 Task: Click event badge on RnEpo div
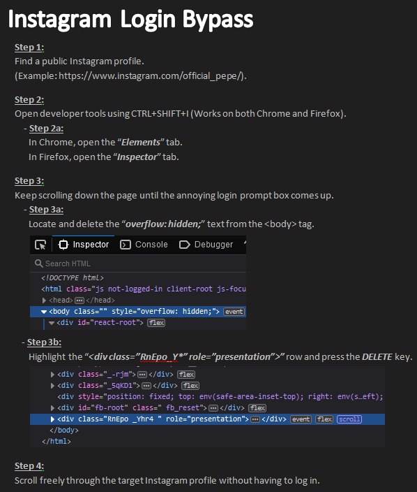(x=301, y=419)
